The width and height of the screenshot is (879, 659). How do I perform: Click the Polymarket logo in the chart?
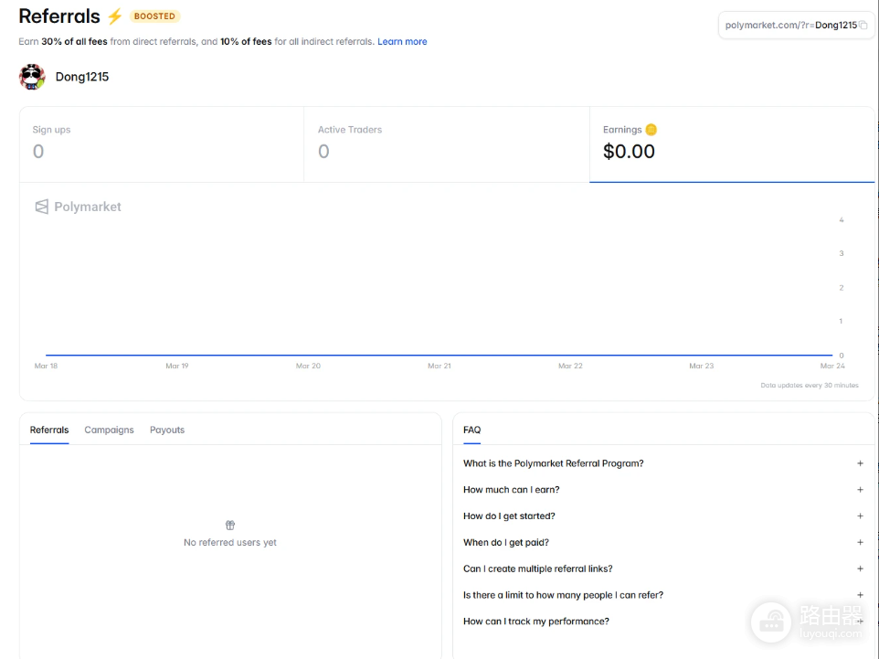pyautogui.click(x=78, y=207)
